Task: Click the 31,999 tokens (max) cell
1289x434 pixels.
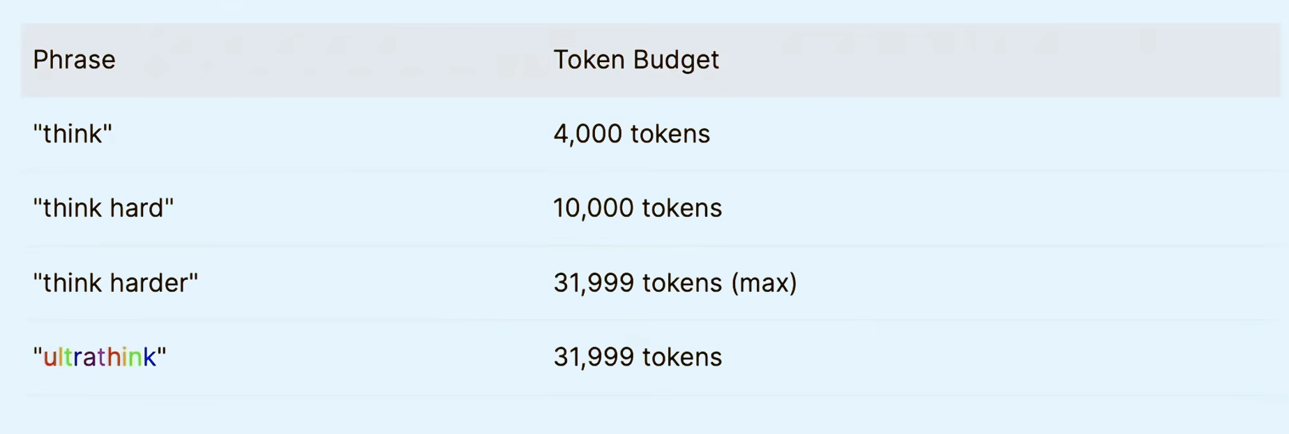Action: (675, 283)
